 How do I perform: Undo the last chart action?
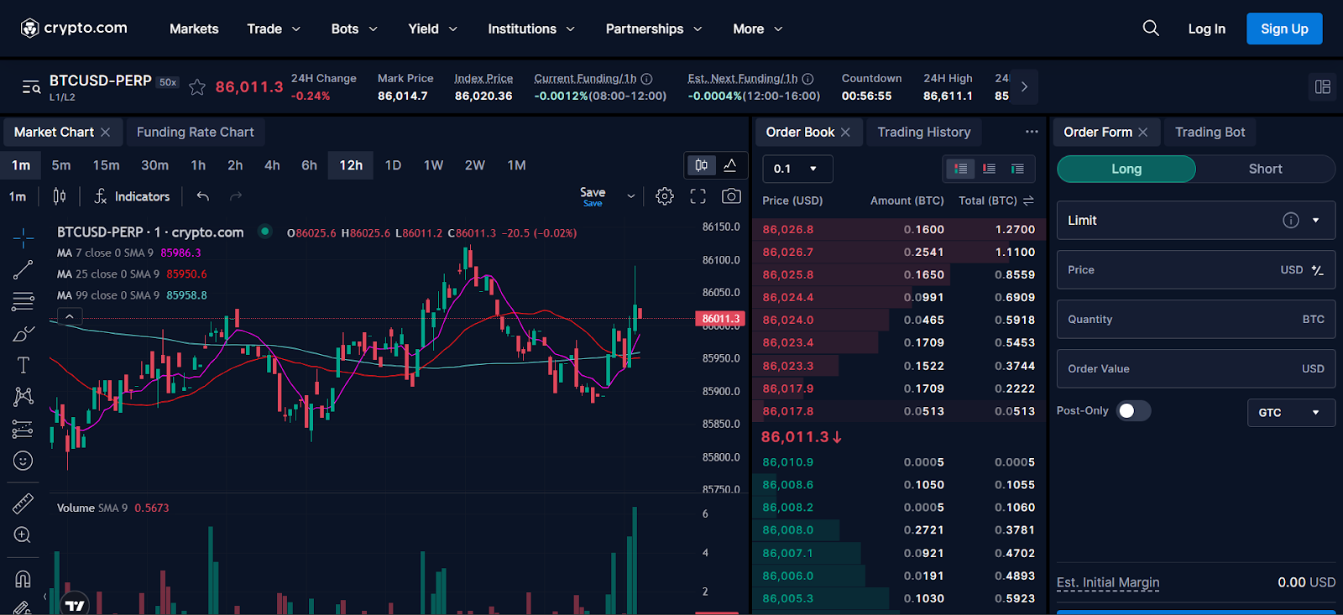coord(203,196)
